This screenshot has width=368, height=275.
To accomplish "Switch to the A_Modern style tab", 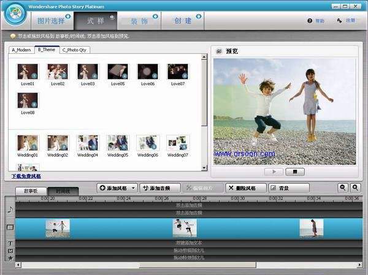I will tap(21, 50).
